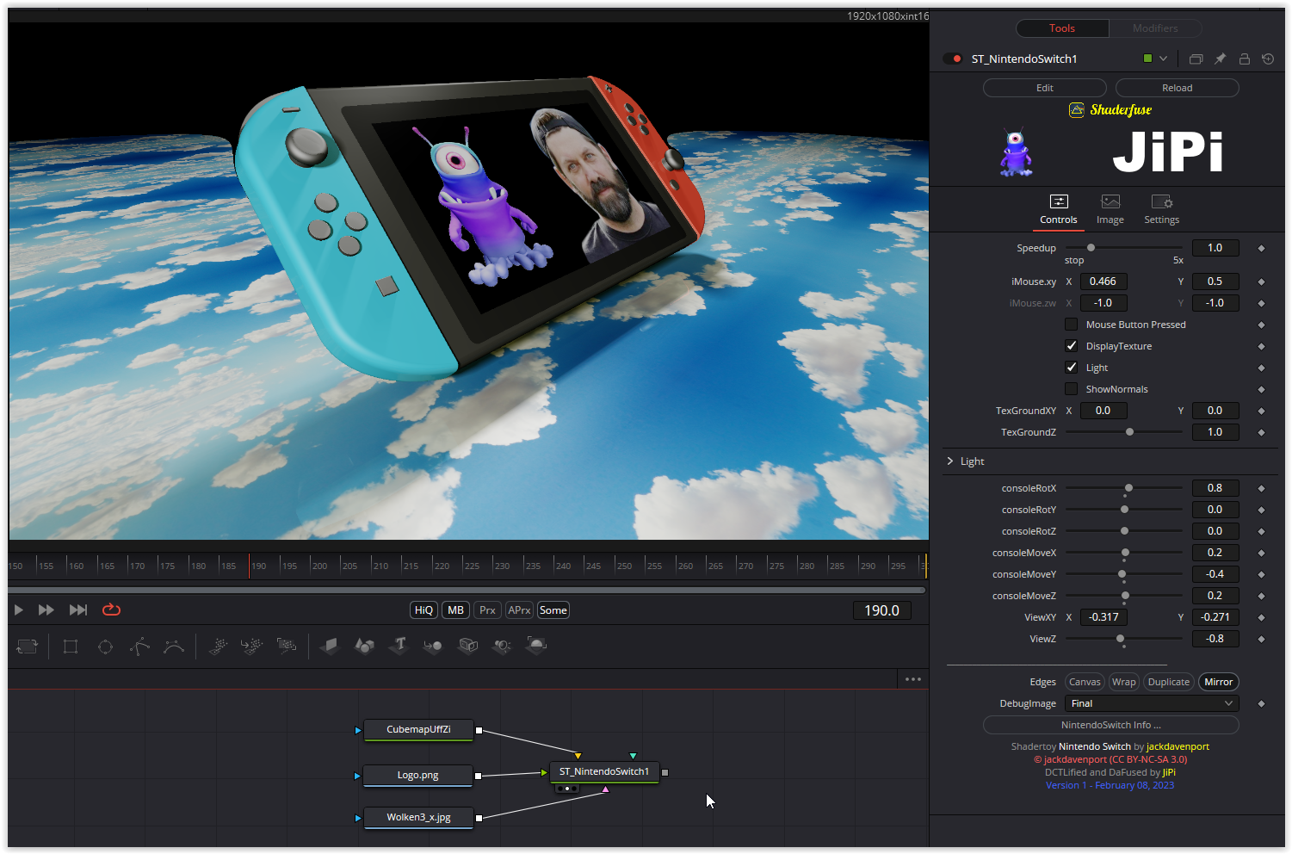Click the current frame field showing 190.0
The width and height of the screenshot is (1292, 854).
pos(881,610)
